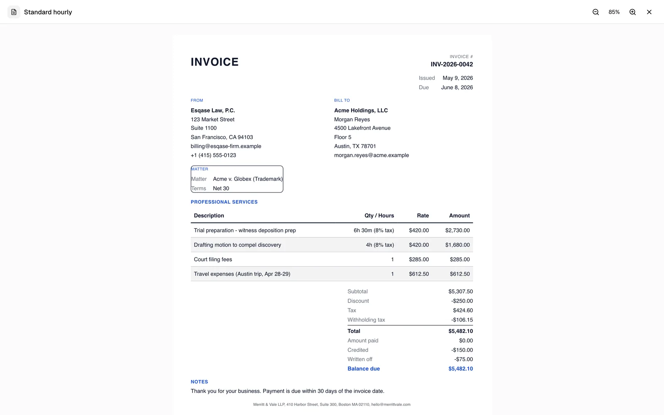Viewport: 664px width, 415px height.
Task: Click the Acme Holdings, LLC client name
Action: pyautogui.click(x=361, y=110)
